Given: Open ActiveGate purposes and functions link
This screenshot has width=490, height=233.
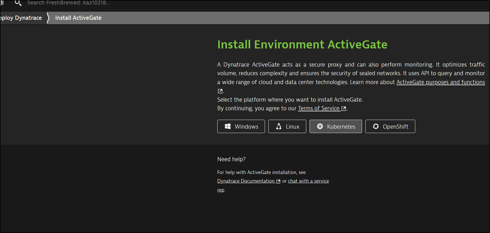Looking at the screenshot, I should [441, 82].
